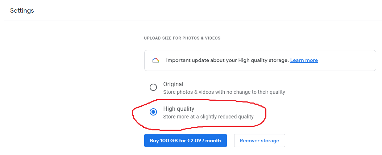Viewport: 382px width, 155px height.
Task: Click the Google cloud storage icon
Action: [x=155, y=60]
